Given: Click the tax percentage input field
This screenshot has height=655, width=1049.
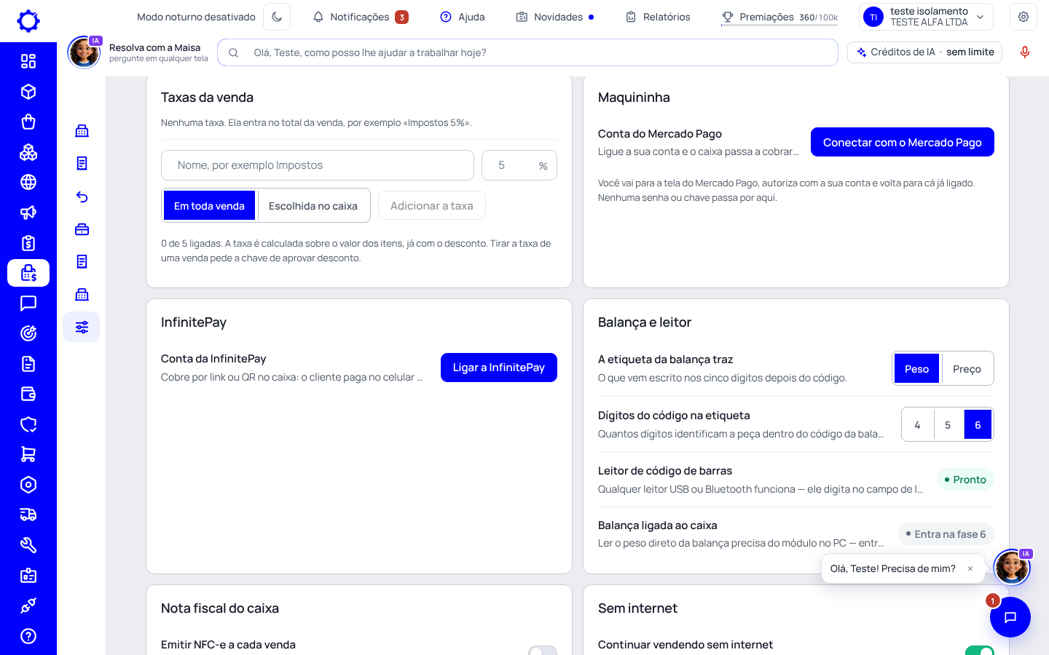Looking at the screenshot, I should pyautogui.click(x=519, y=165).
